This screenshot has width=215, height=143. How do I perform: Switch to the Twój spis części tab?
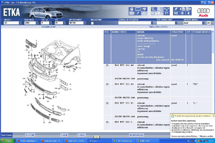(158, 27)
